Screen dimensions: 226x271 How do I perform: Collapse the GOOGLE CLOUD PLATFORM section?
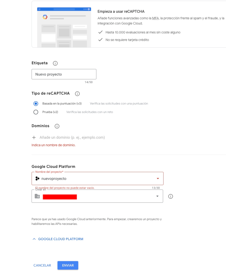coord(58,239)
